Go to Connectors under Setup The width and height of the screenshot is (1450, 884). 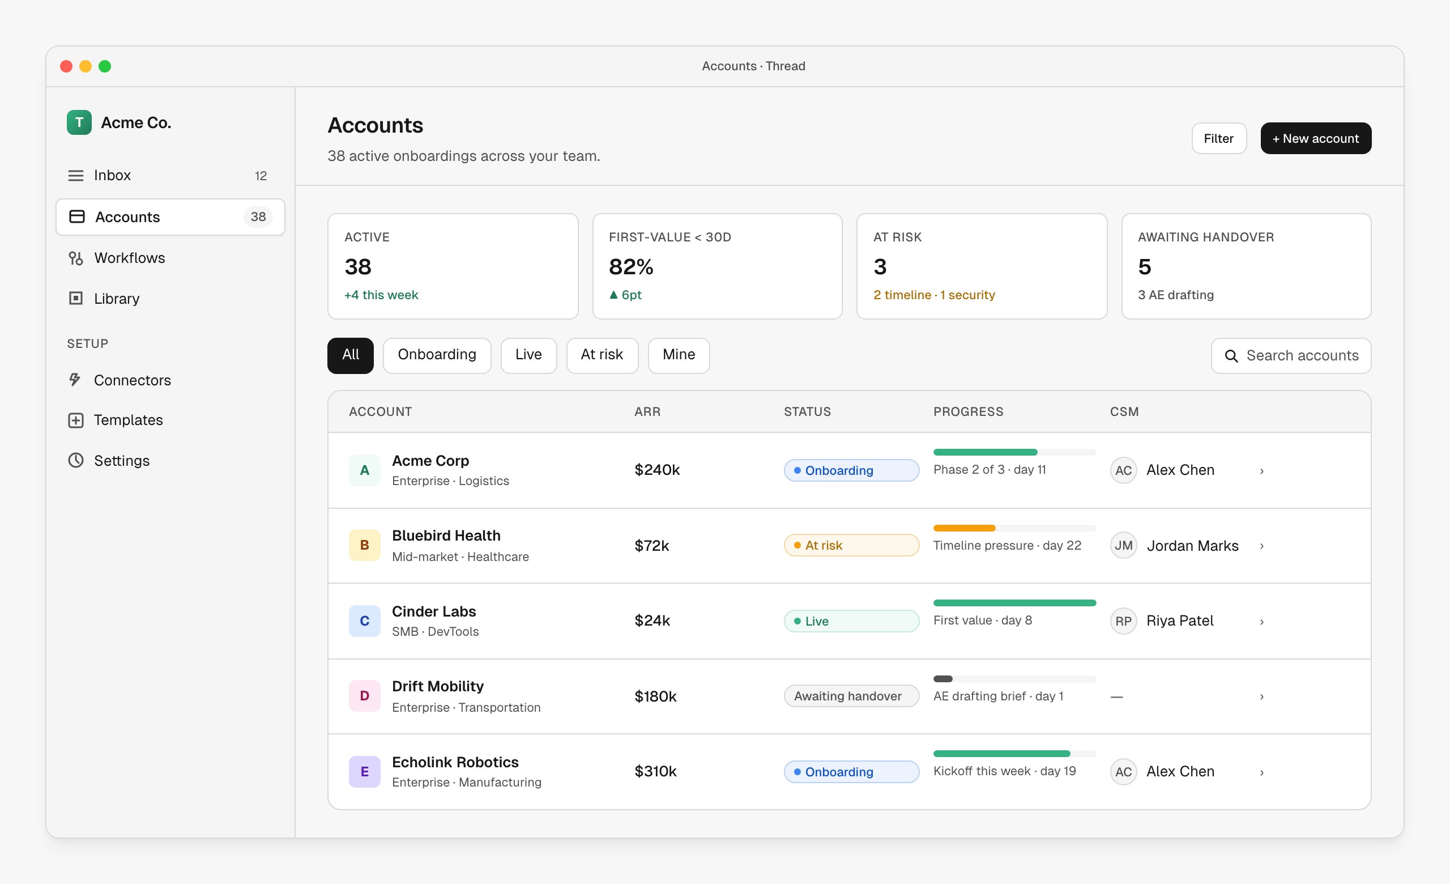click(x=170, y=380)
